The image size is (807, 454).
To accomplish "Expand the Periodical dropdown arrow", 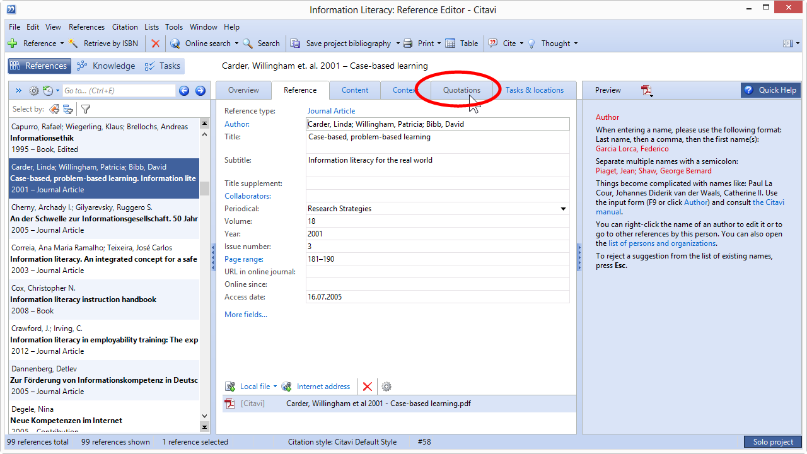I will point(563,209).
